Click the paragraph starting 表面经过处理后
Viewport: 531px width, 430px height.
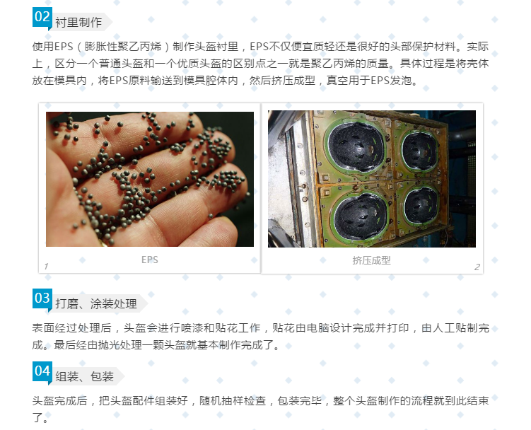(260, 337)
